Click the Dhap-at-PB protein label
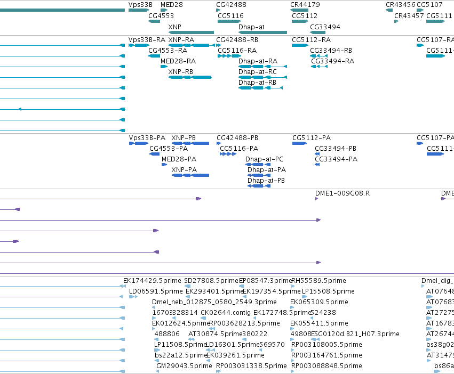 point(266,181)
